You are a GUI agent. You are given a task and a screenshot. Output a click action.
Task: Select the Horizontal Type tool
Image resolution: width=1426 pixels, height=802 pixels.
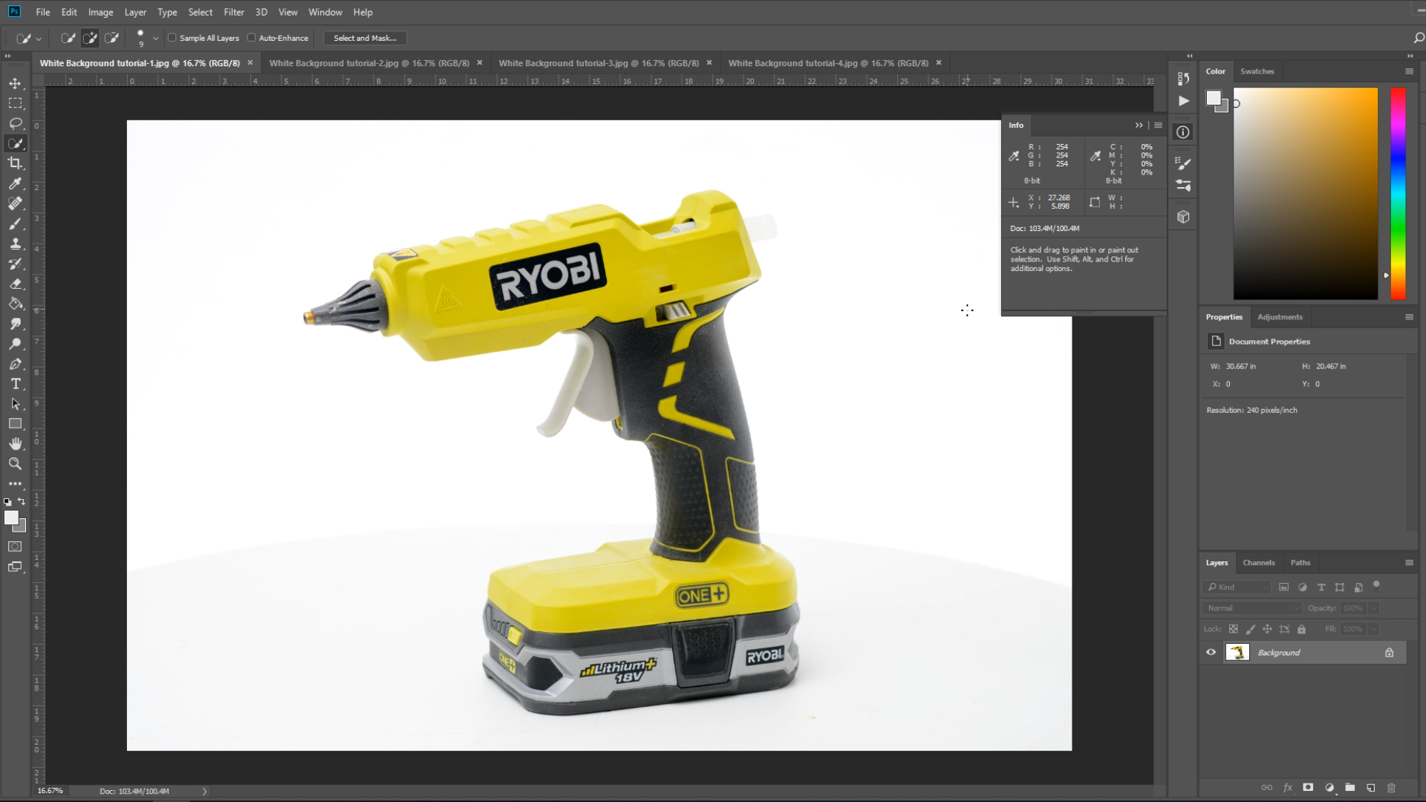pyautogui.click(x=15, y=384)
